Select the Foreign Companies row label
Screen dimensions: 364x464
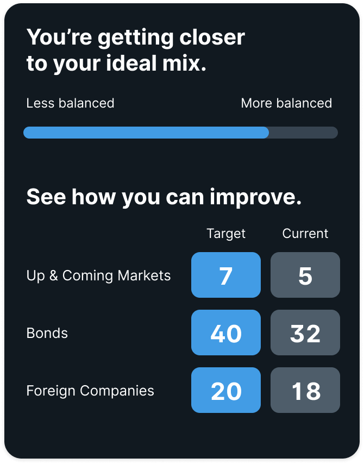click(x=90, y=391)
